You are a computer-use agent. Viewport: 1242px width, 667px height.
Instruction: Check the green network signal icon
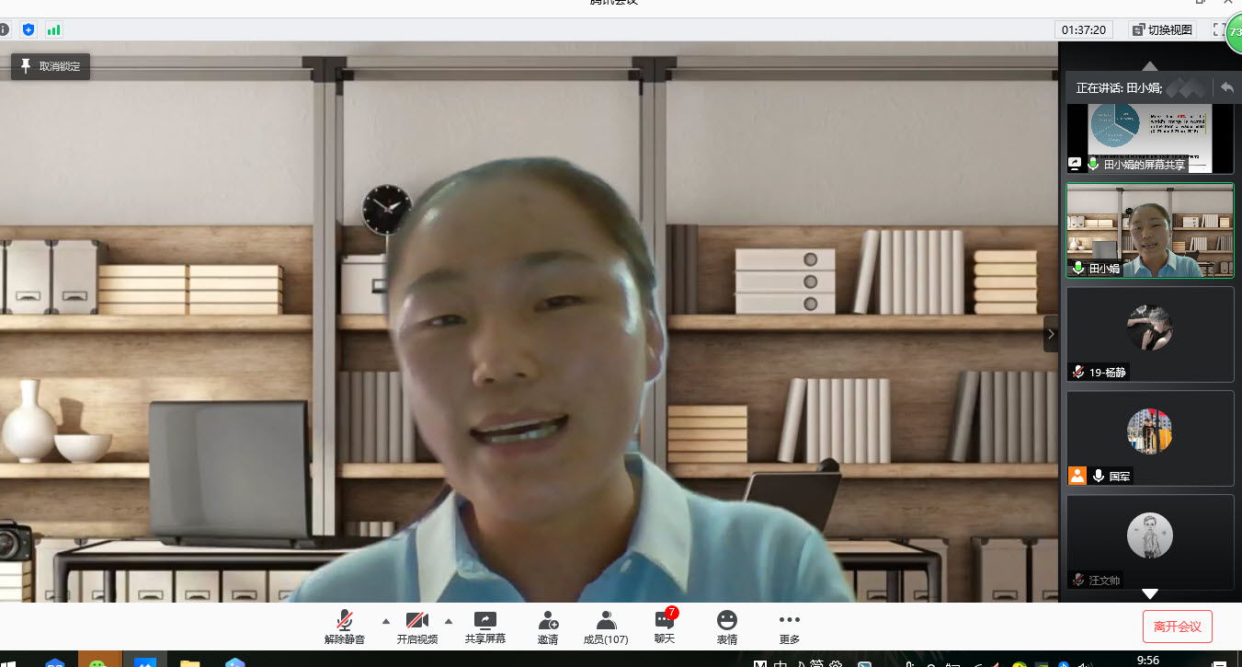(53, 29)
